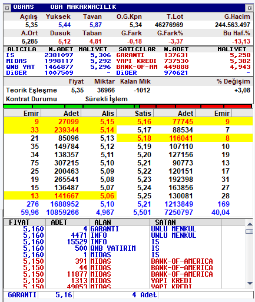This screenshot has height=302, width=255.
Task: Select seller YAPI KREDI in SATICILAR
Action: 136,61
